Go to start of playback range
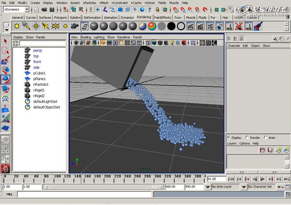 (231, 179)
